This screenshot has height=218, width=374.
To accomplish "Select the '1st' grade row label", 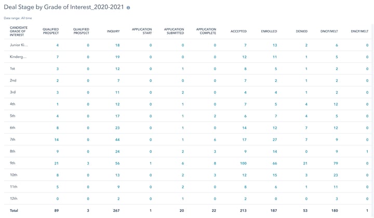I will (12, 69).
